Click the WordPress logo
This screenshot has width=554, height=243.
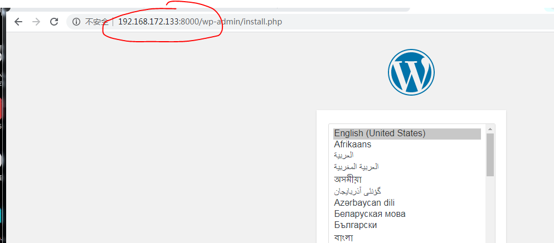(x=411, y=72)
